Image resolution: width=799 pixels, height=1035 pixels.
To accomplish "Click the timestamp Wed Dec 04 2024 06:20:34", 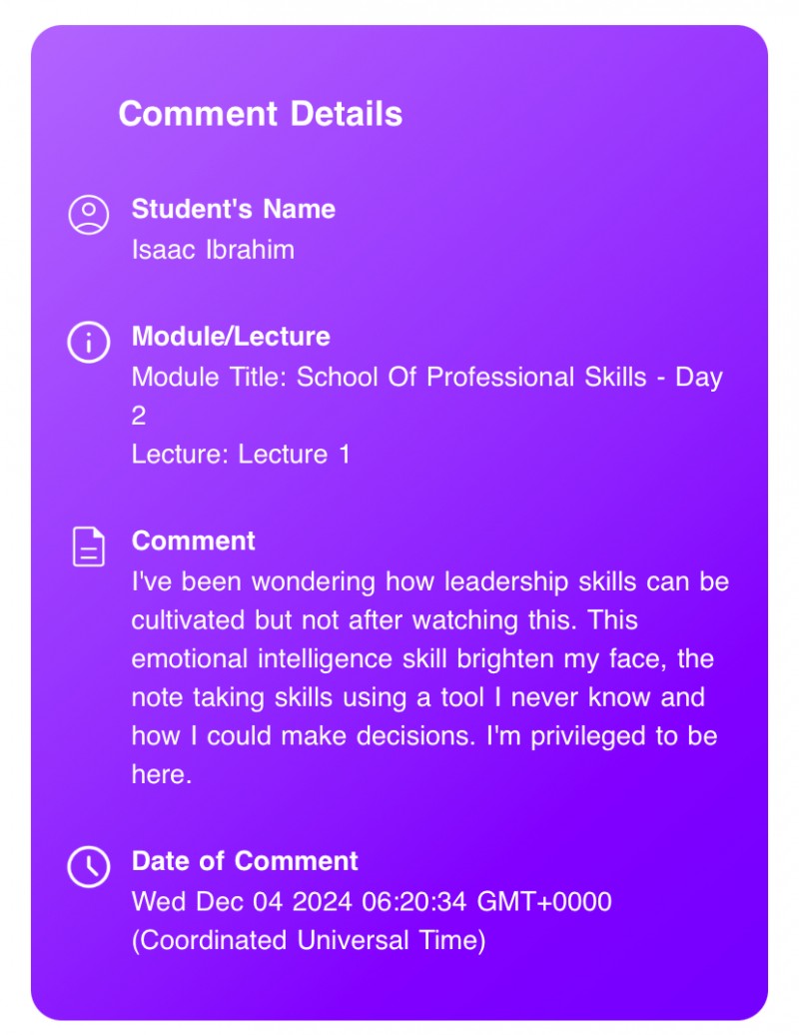I will pyautogui.click(x=299, y=902).
